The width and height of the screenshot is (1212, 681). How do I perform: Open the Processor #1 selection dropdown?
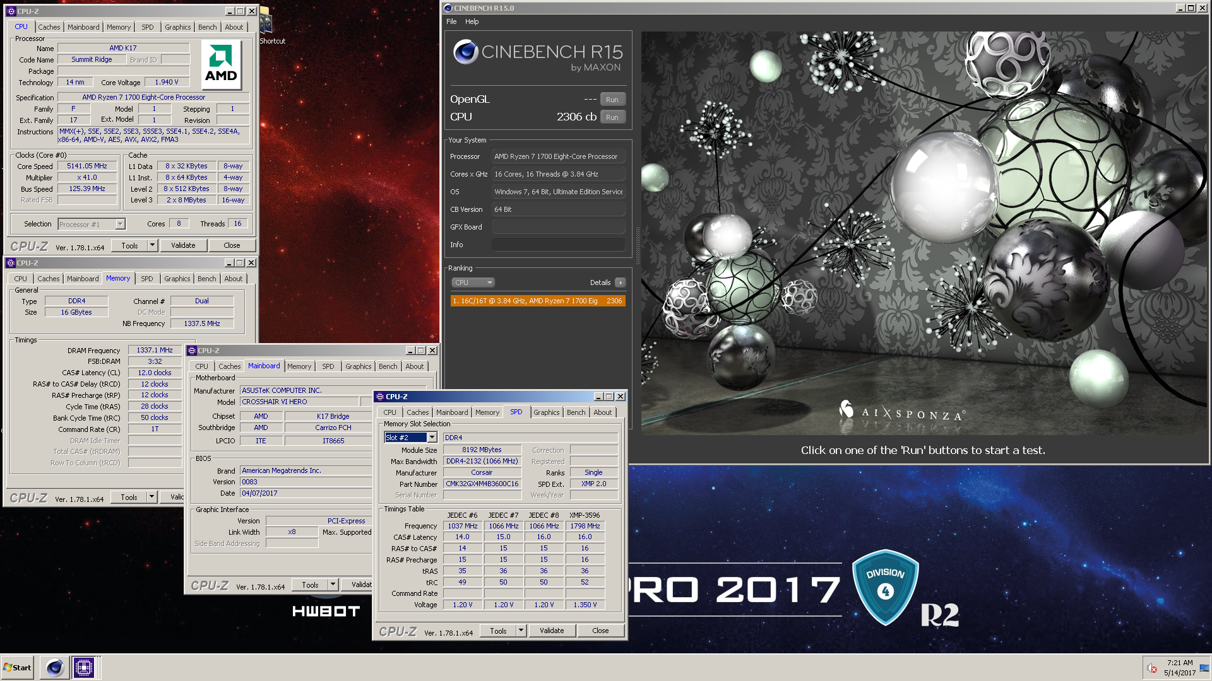(x=120, y=224)
